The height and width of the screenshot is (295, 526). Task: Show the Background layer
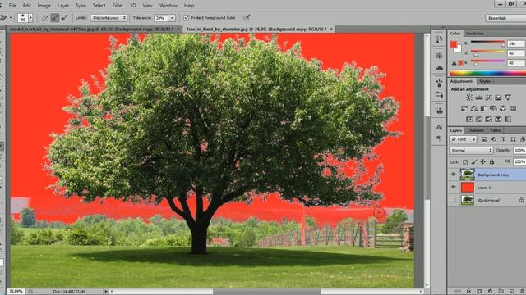[x=454, y=200]
